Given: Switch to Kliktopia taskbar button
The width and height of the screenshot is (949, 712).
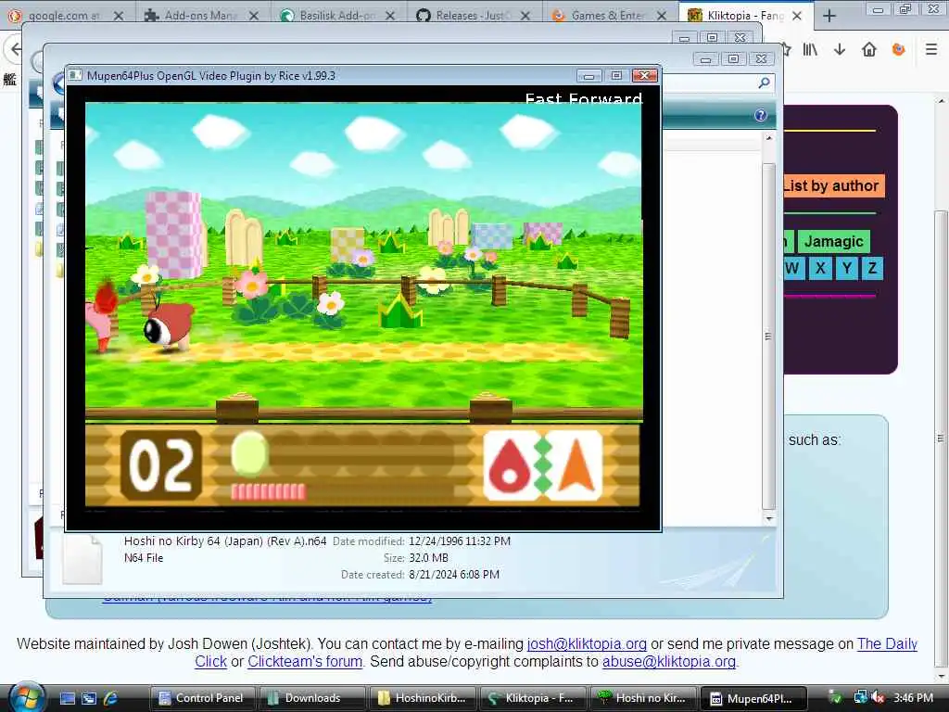Looking at the screenshot, I should click(x=533, y=698).
